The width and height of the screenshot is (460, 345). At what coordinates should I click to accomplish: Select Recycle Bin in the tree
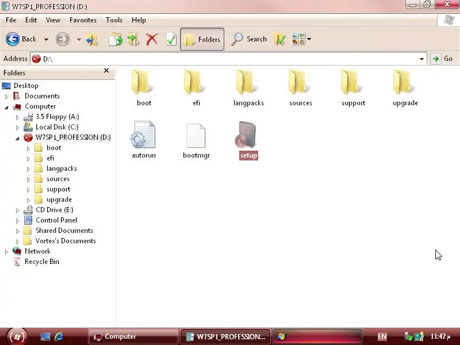pos(41,262)
